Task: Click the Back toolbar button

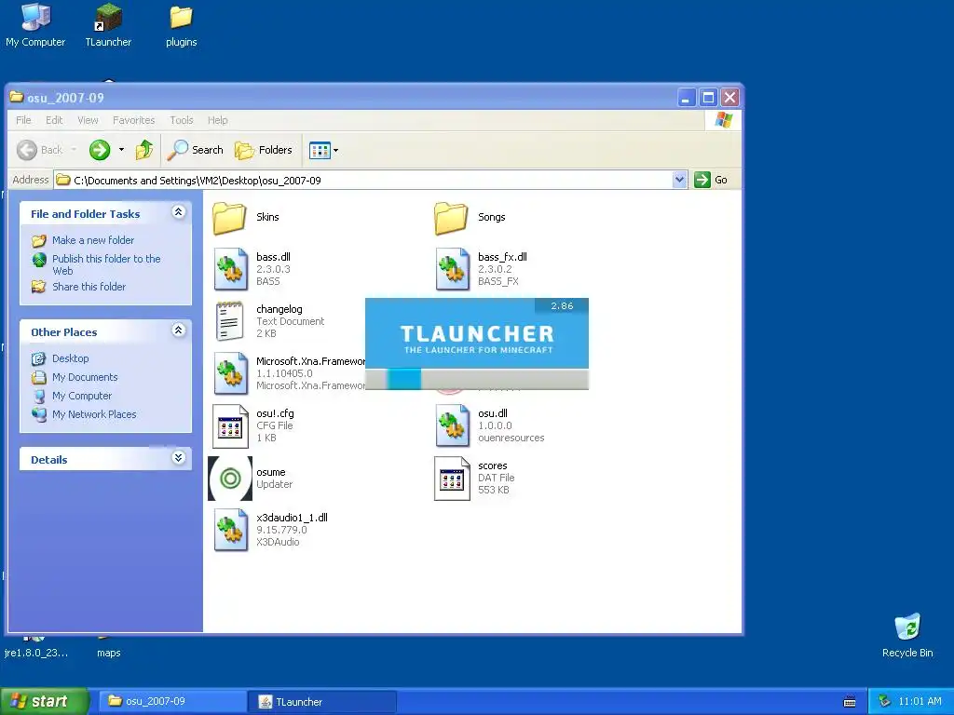Action: pyautogui.click(x=40, y=150)
